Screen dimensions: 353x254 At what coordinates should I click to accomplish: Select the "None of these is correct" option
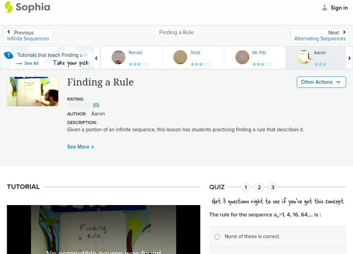coord(217,236)
